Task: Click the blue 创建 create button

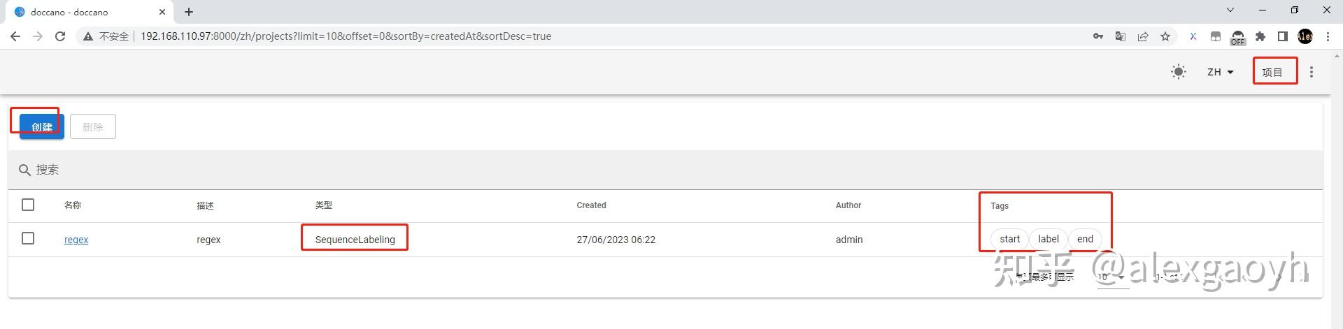Action: [42, 126]
